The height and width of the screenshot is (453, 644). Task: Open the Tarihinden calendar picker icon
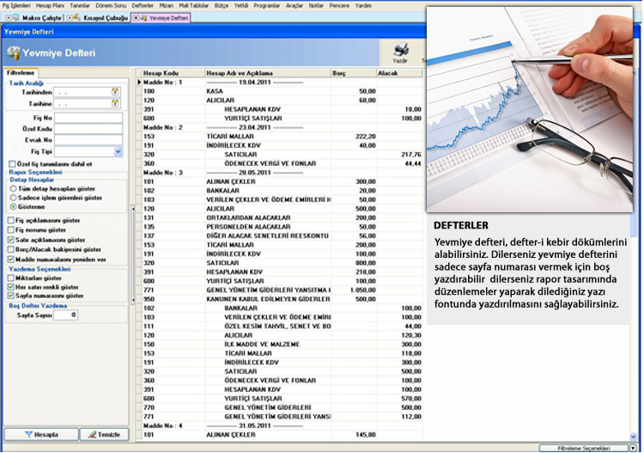point(115,91)
